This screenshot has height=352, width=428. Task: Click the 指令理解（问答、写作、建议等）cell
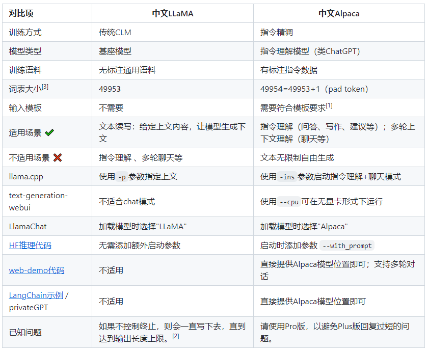338,132
